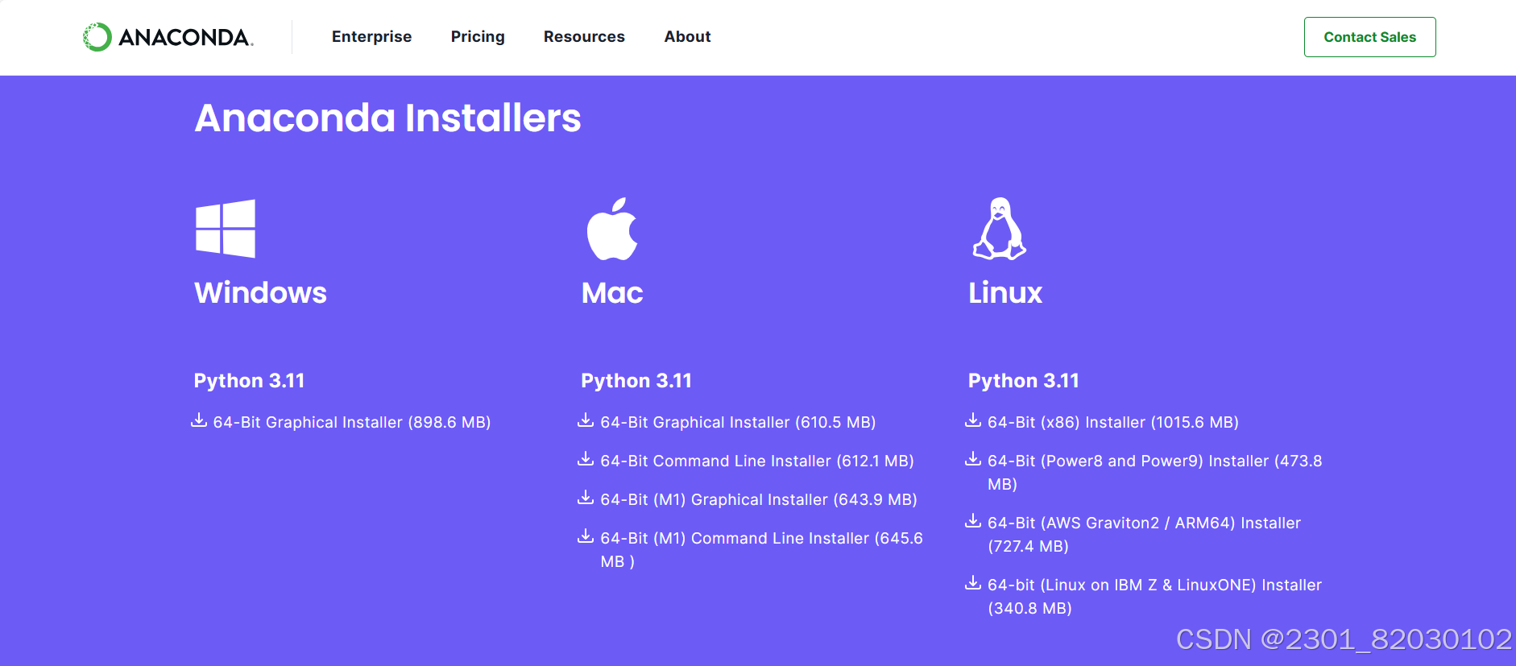Download Linux 64-Bit (x86) Installer (1015.6 MB)
Screen dimensions: 1516x666
1113,423
